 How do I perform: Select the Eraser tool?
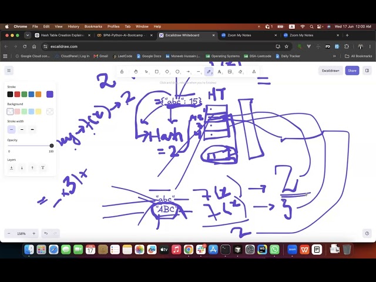point(240,72)
